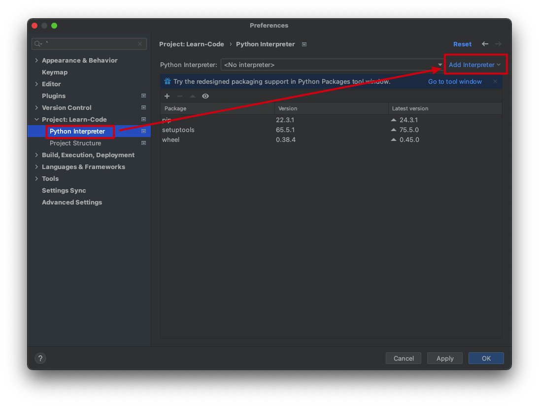Click the upgrade arrow icon next to pip

(394, 120)
